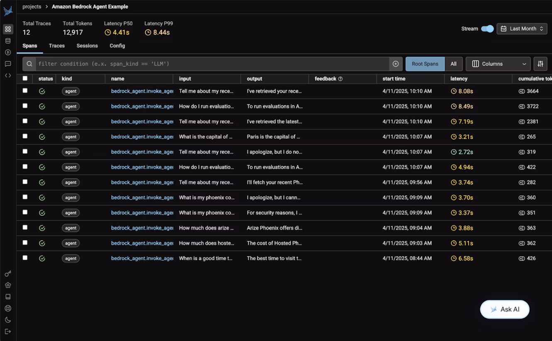Click the token icon next to 426
The image size is (552, 341).
pos(522,258)
